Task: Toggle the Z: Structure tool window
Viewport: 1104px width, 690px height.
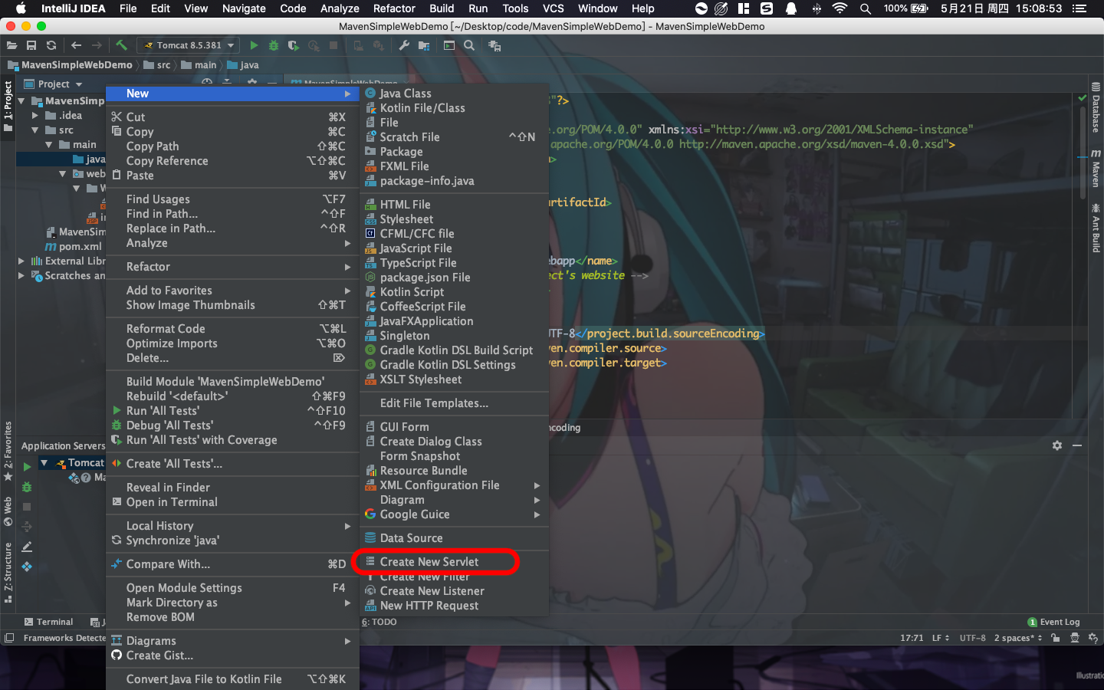Action: click(x=8, y=573)
